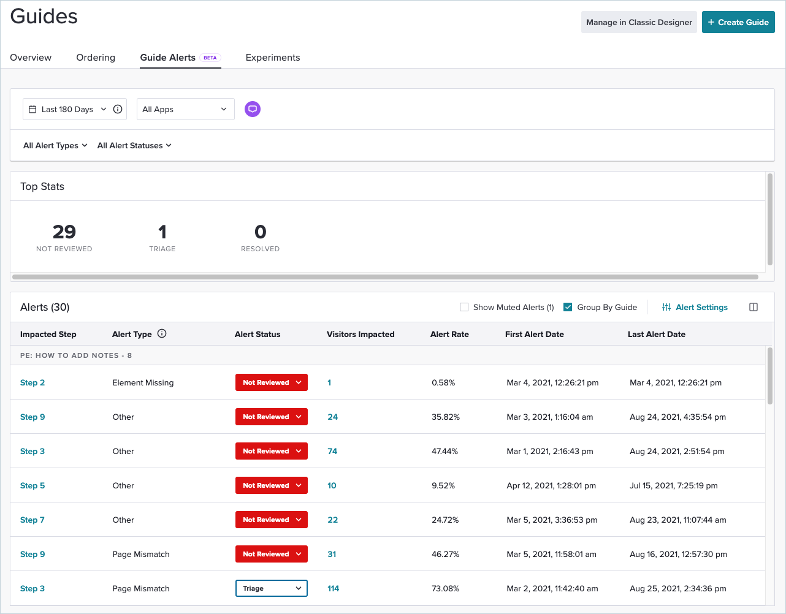Screen dimensions: 786x614
Task: Click the Element Missing alert type cell
Action: click(143, 382)
